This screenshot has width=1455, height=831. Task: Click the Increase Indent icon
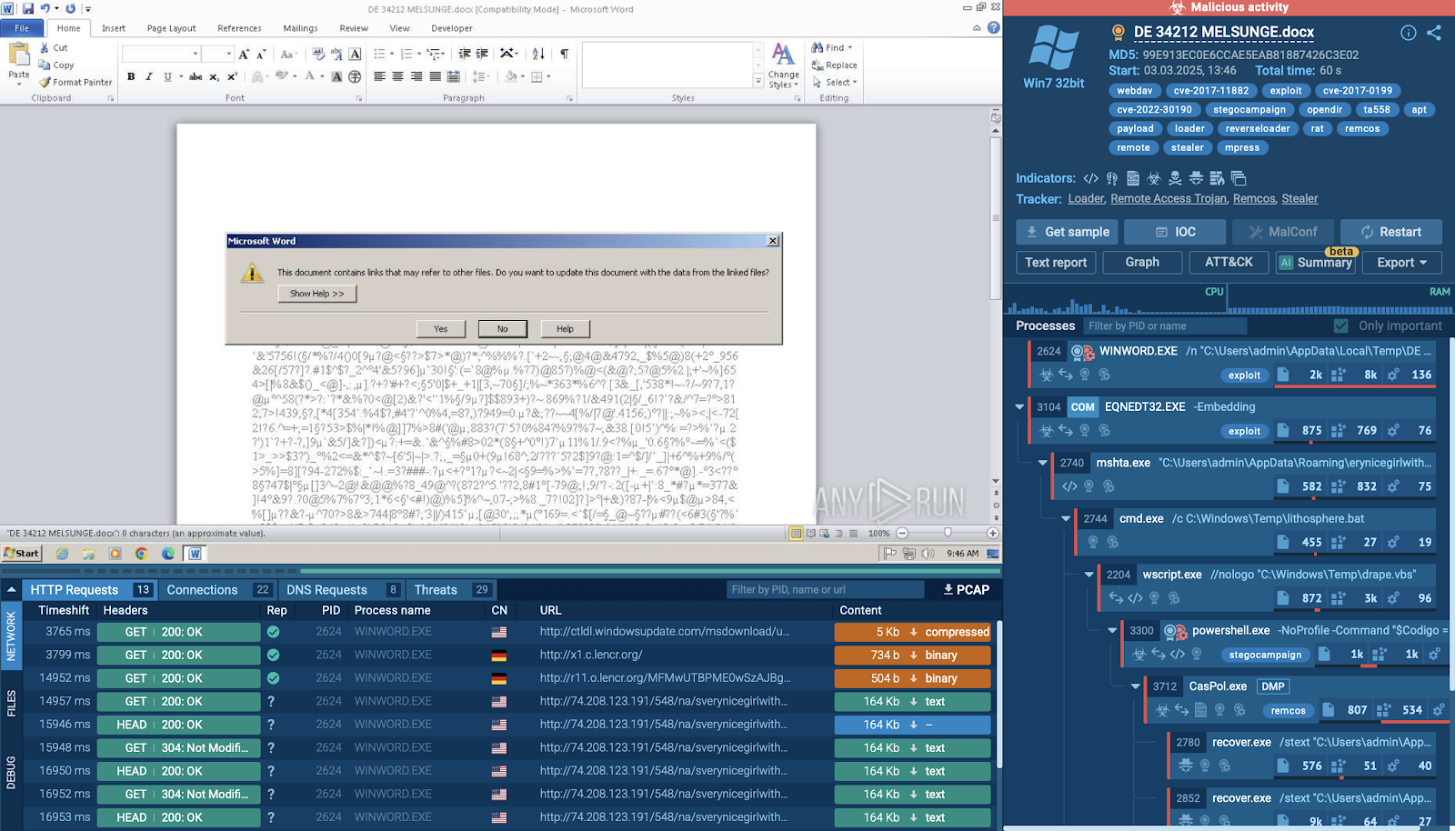[482, 54]
